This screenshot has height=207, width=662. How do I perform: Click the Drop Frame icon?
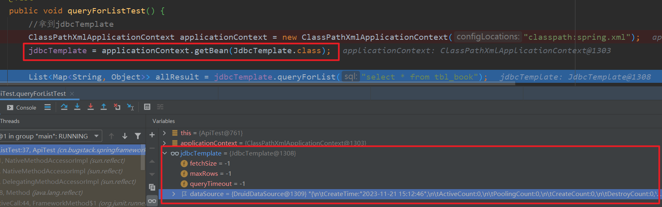(117, 107)
